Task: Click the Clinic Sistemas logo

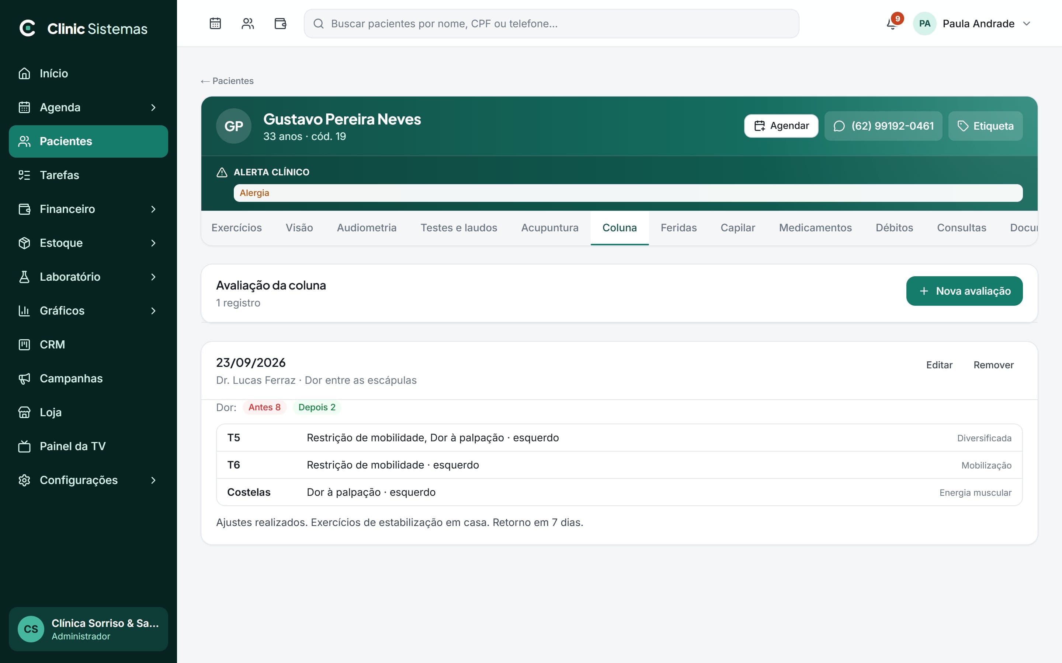Action: coord(83,28)
